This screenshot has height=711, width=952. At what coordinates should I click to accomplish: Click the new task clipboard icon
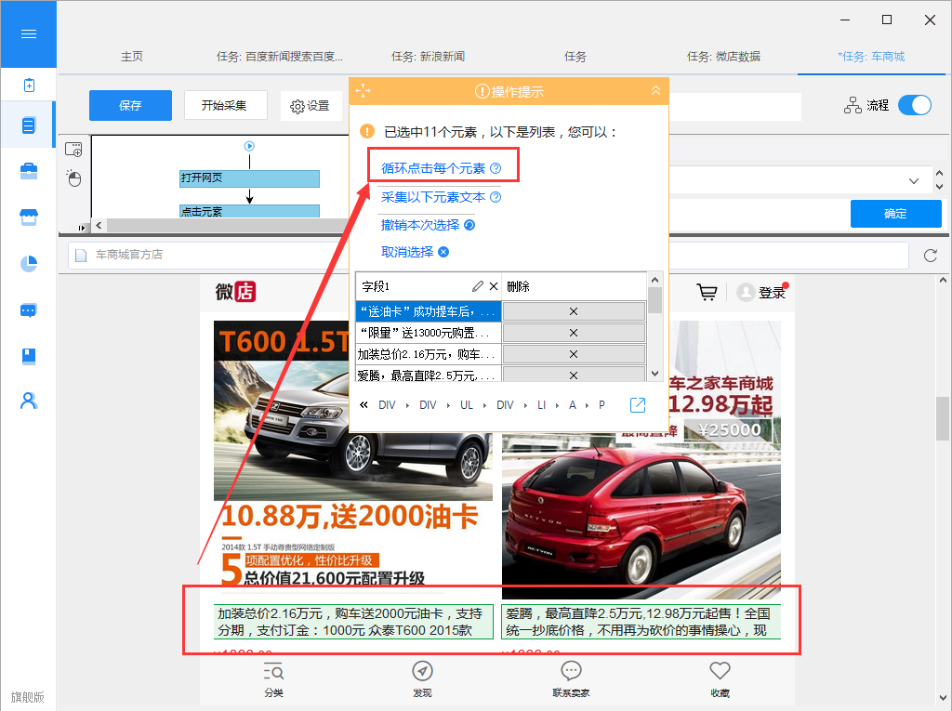tap(29, 85)
